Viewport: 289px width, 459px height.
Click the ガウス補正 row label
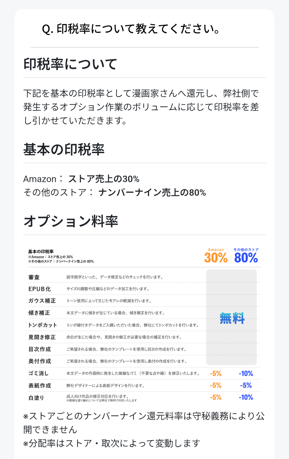click(x=42, y=301)
